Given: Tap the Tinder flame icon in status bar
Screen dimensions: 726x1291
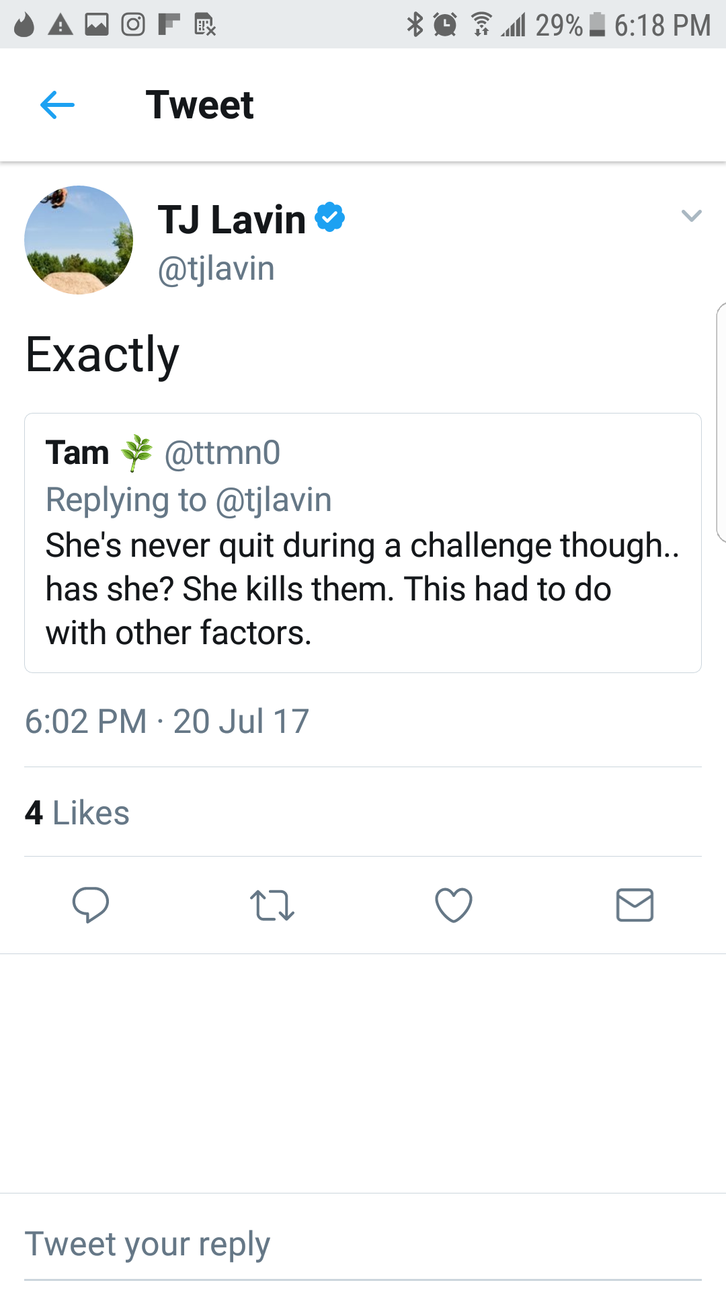Looking at the screenshot, I should coord(24,25).
